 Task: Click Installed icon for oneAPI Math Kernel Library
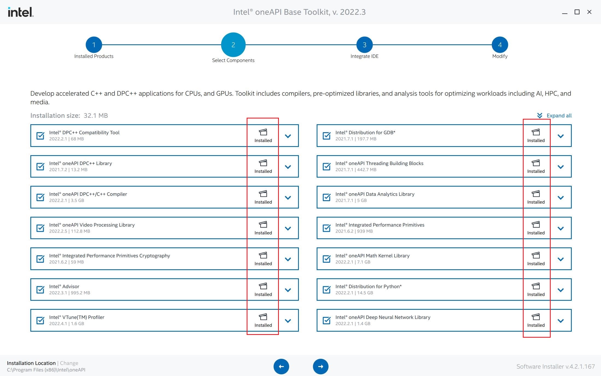tap(536, 256)
